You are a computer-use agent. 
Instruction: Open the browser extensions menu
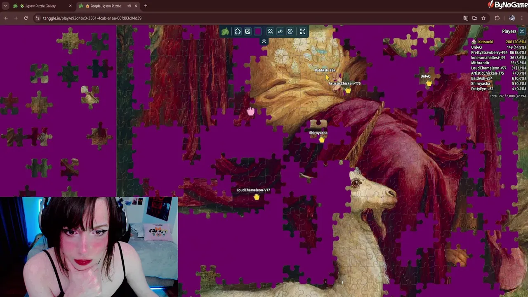pyautogui.click(x=497, y=18)
